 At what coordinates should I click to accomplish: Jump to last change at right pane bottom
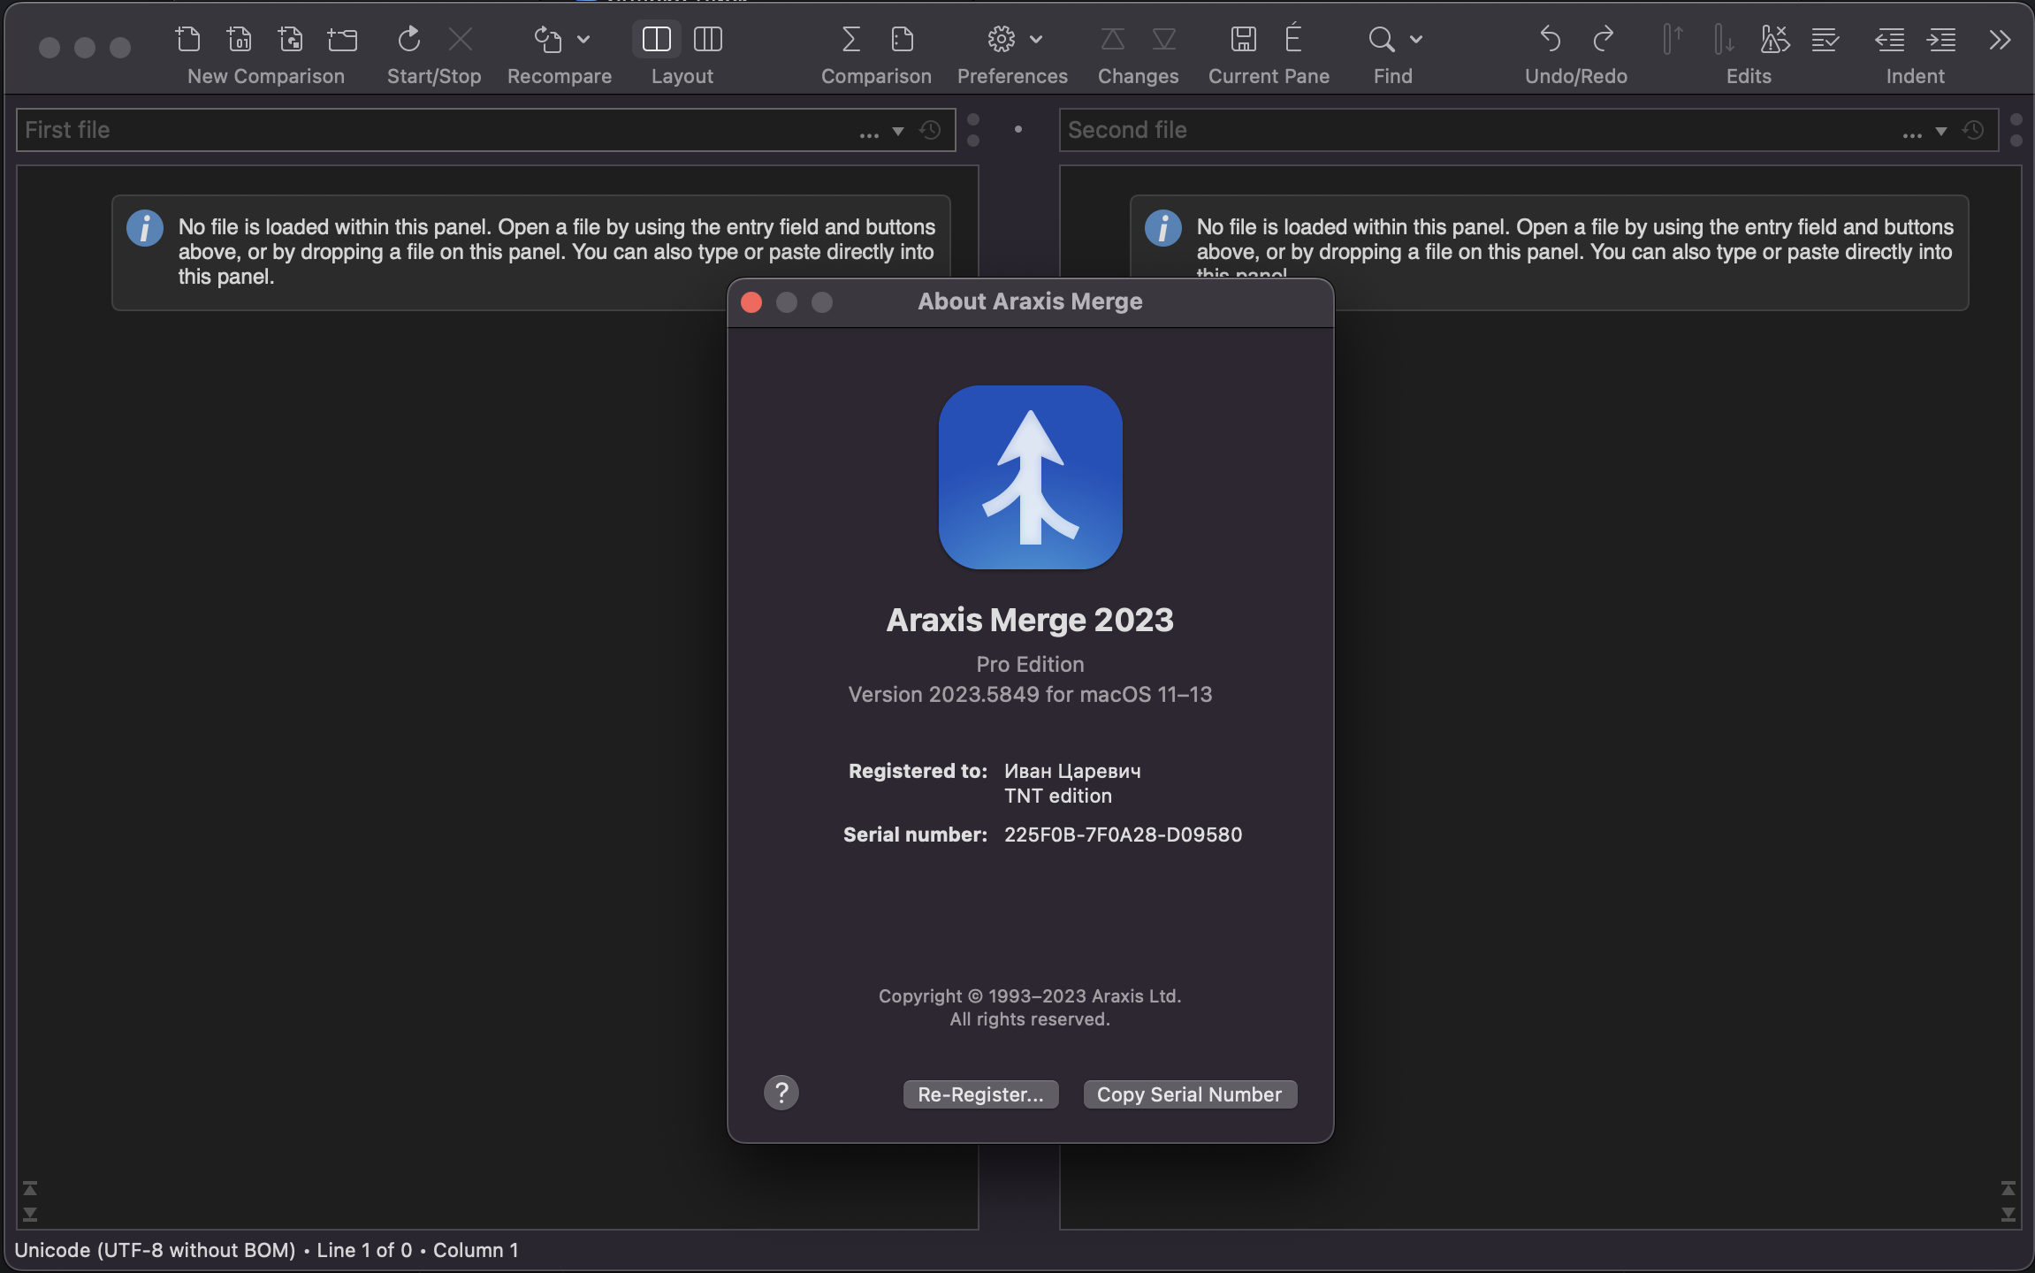pos(2008,1215)
